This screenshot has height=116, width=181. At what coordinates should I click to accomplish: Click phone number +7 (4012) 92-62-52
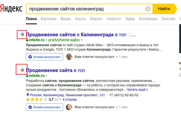124,95
